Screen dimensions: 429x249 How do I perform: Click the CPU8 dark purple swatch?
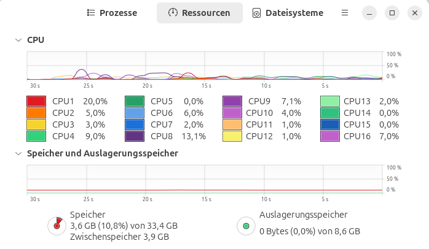pyautogui.click(x=135, y=136)
